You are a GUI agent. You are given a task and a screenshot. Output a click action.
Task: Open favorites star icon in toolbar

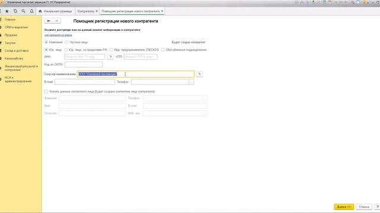click(x=7, y=11)
